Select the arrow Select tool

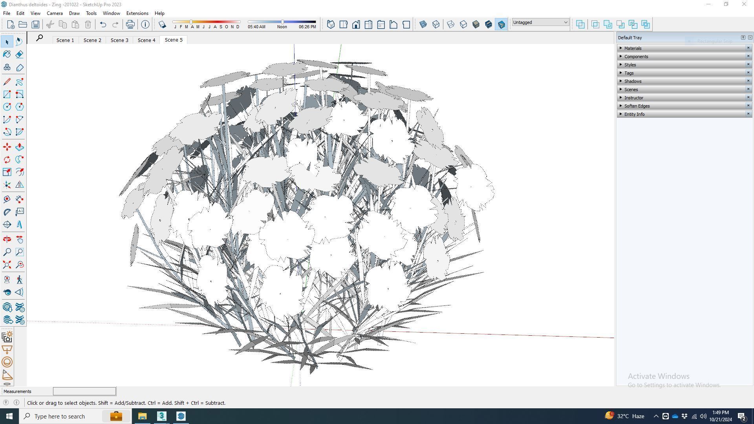7,42
